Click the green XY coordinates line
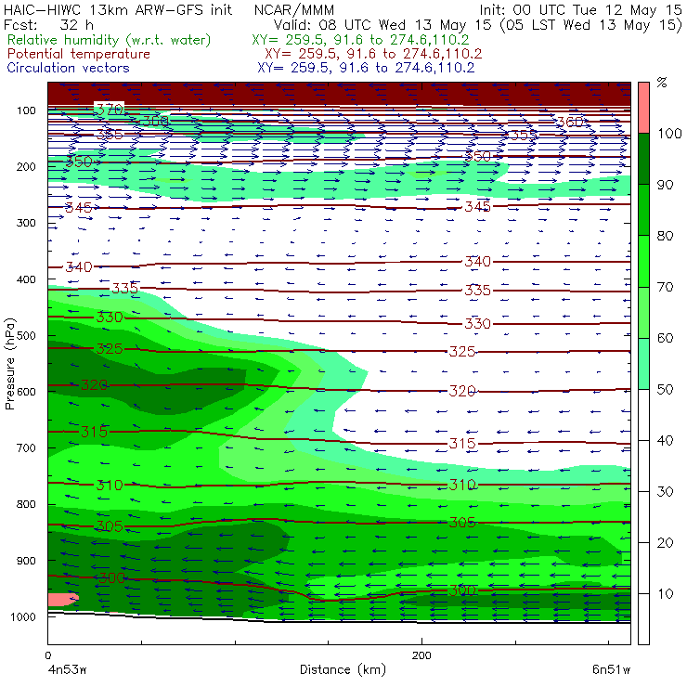The image size is (687, 687). click(x=360, y=40)
